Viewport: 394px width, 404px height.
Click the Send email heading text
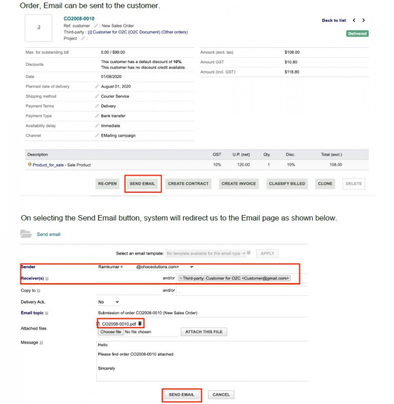48,234
